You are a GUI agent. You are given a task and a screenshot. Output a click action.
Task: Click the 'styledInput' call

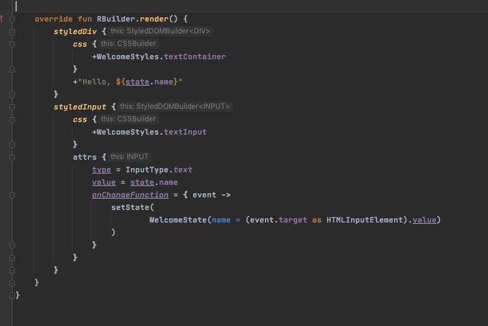tap(80, 107)
